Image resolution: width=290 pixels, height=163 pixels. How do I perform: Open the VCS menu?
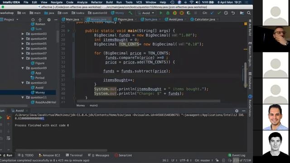[x=139, y=2]
